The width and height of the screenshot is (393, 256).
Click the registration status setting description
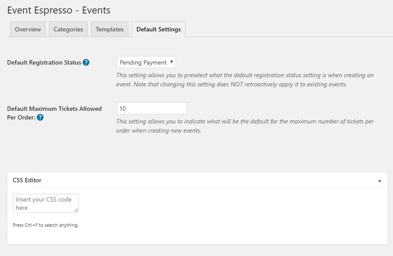[245, 79]
